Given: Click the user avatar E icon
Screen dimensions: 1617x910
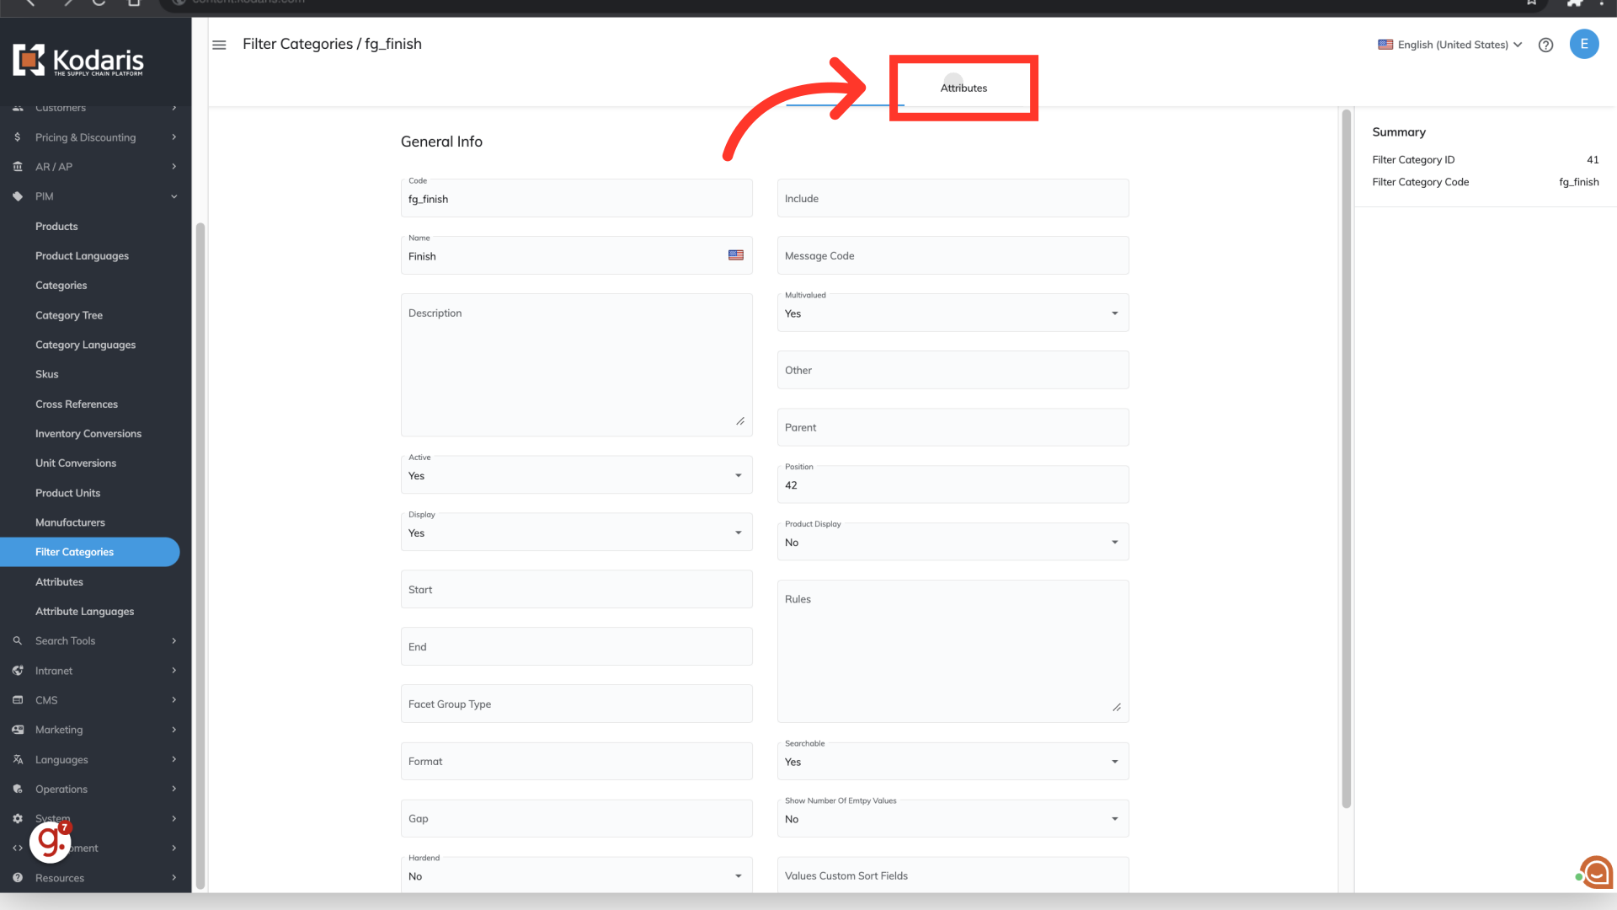Looking at the screenshot, I should click(x=1583, y=44).
